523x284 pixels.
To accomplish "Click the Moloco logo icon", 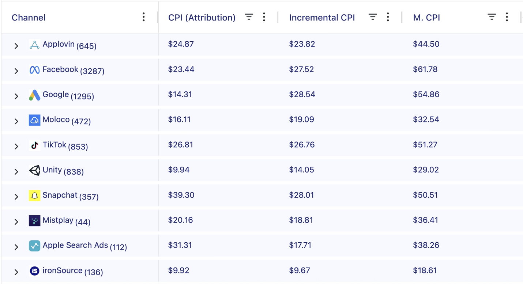I will pos(34,120).
